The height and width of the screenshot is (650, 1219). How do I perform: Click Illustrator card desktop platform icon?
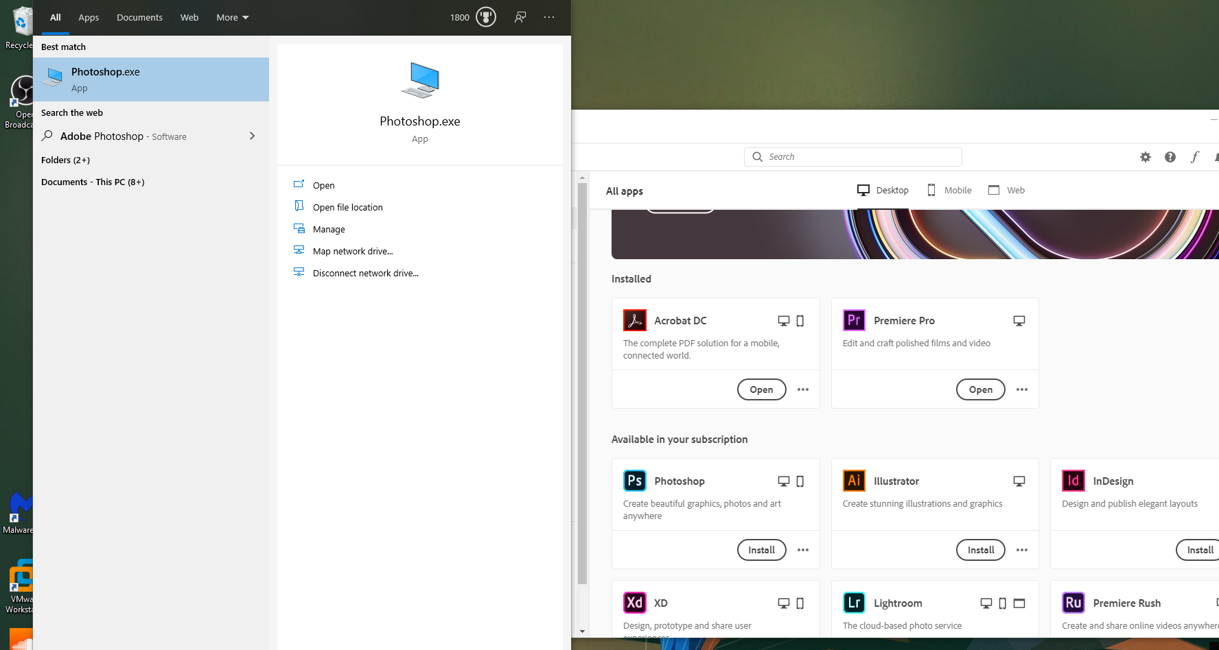point(1019,481)
